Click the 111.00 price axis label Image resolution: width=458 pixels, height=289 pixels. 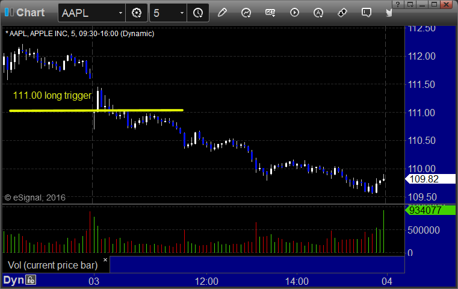(x=421, y=113)
